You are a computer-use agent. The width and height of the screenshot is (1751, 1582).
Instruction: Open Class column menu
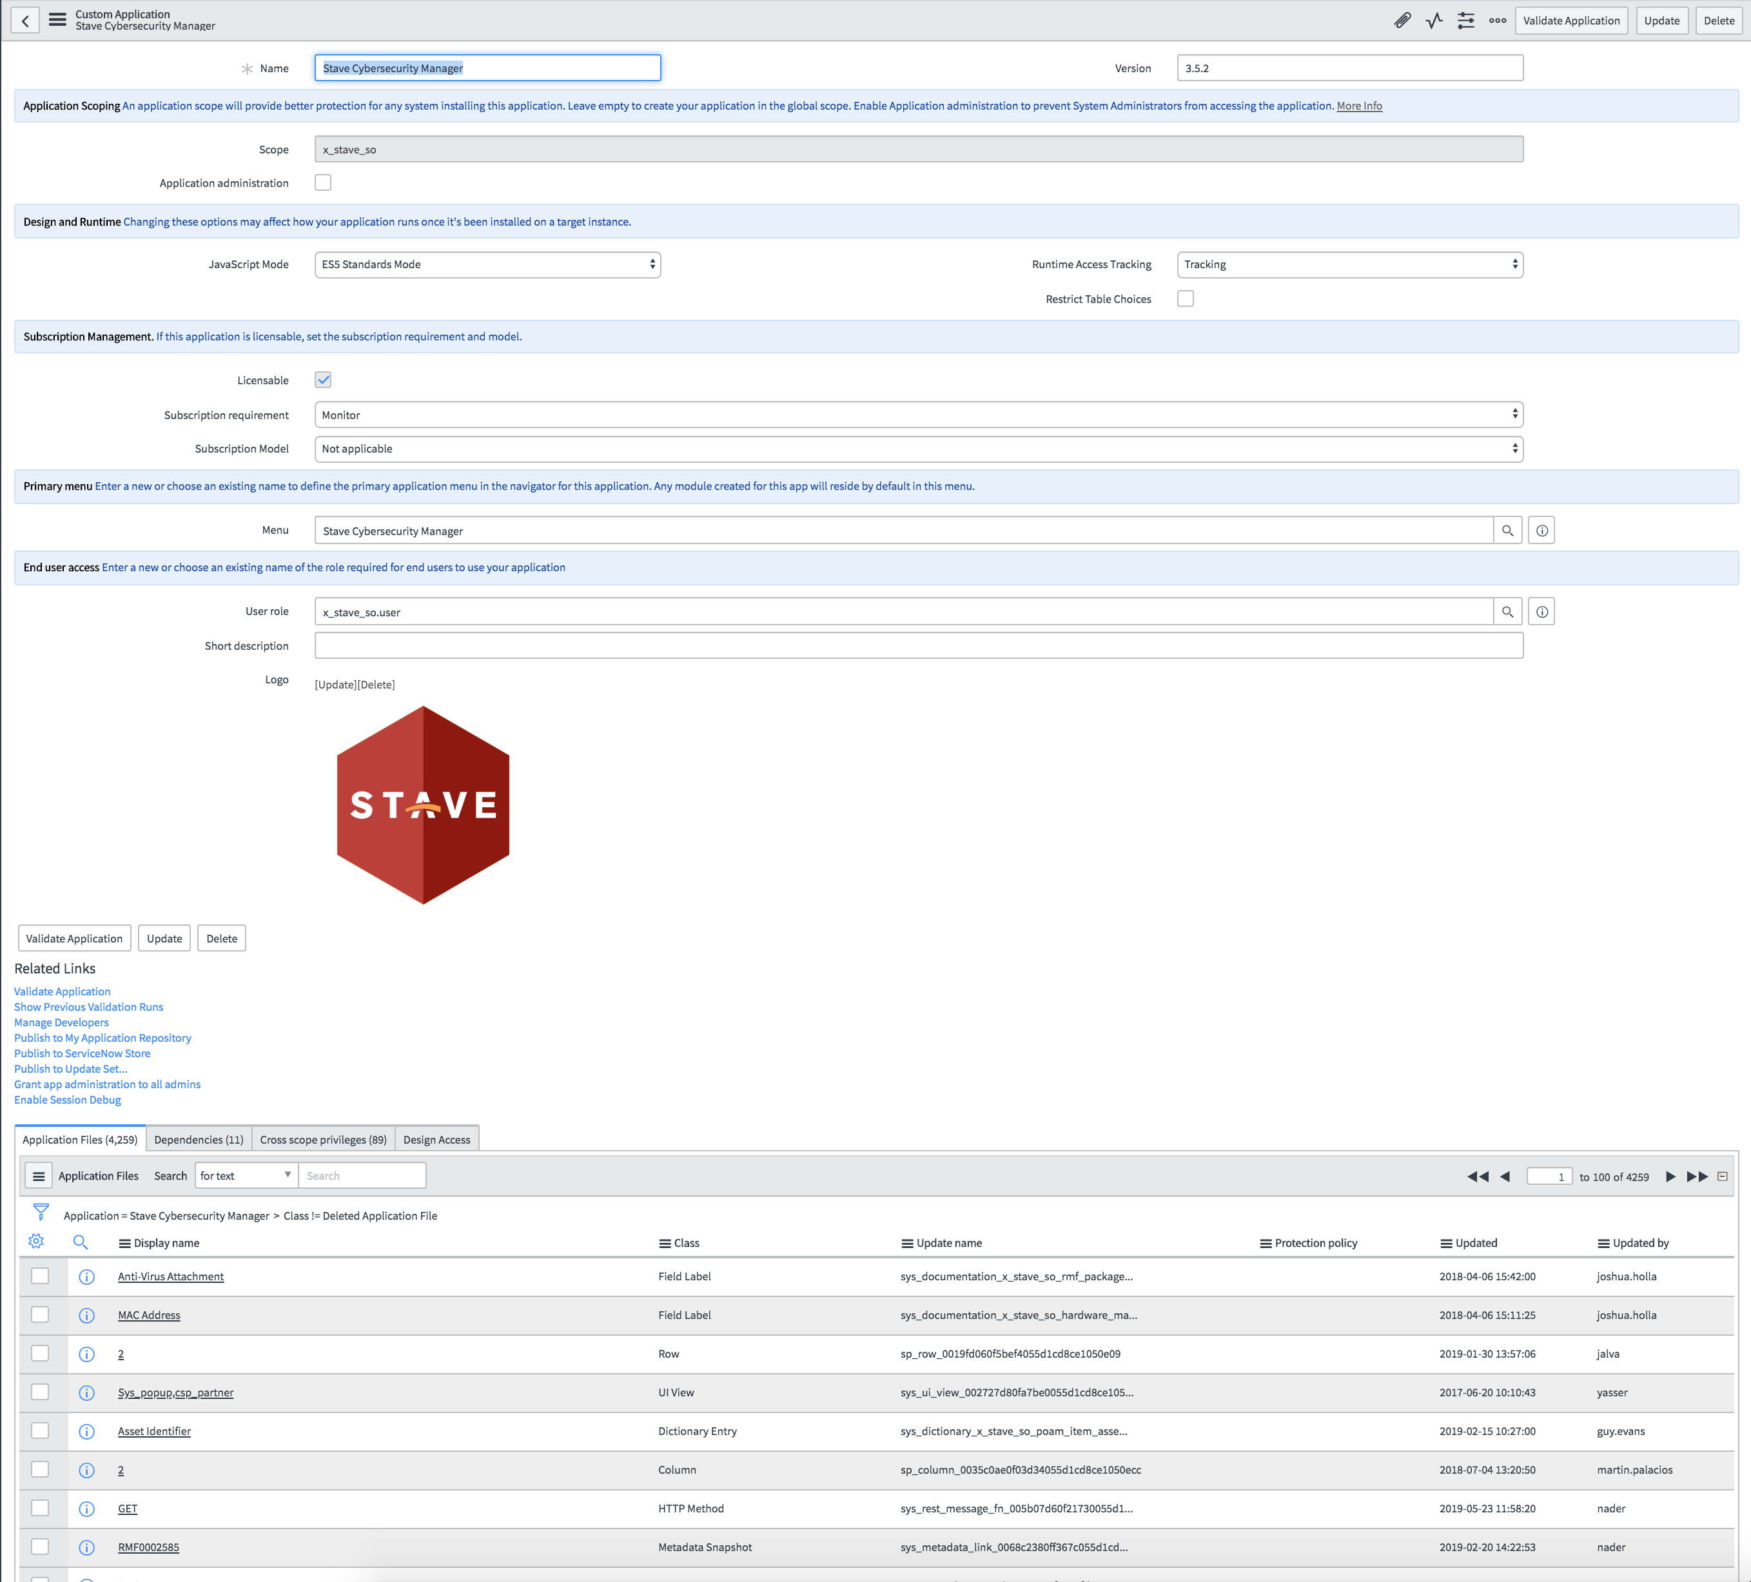tap(665, 1244)
